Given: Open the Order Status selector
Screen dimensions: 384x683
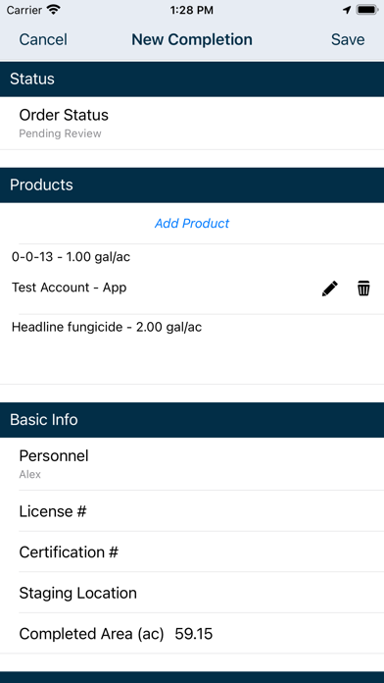Looking at the screenshot, I should coord(192,124).
